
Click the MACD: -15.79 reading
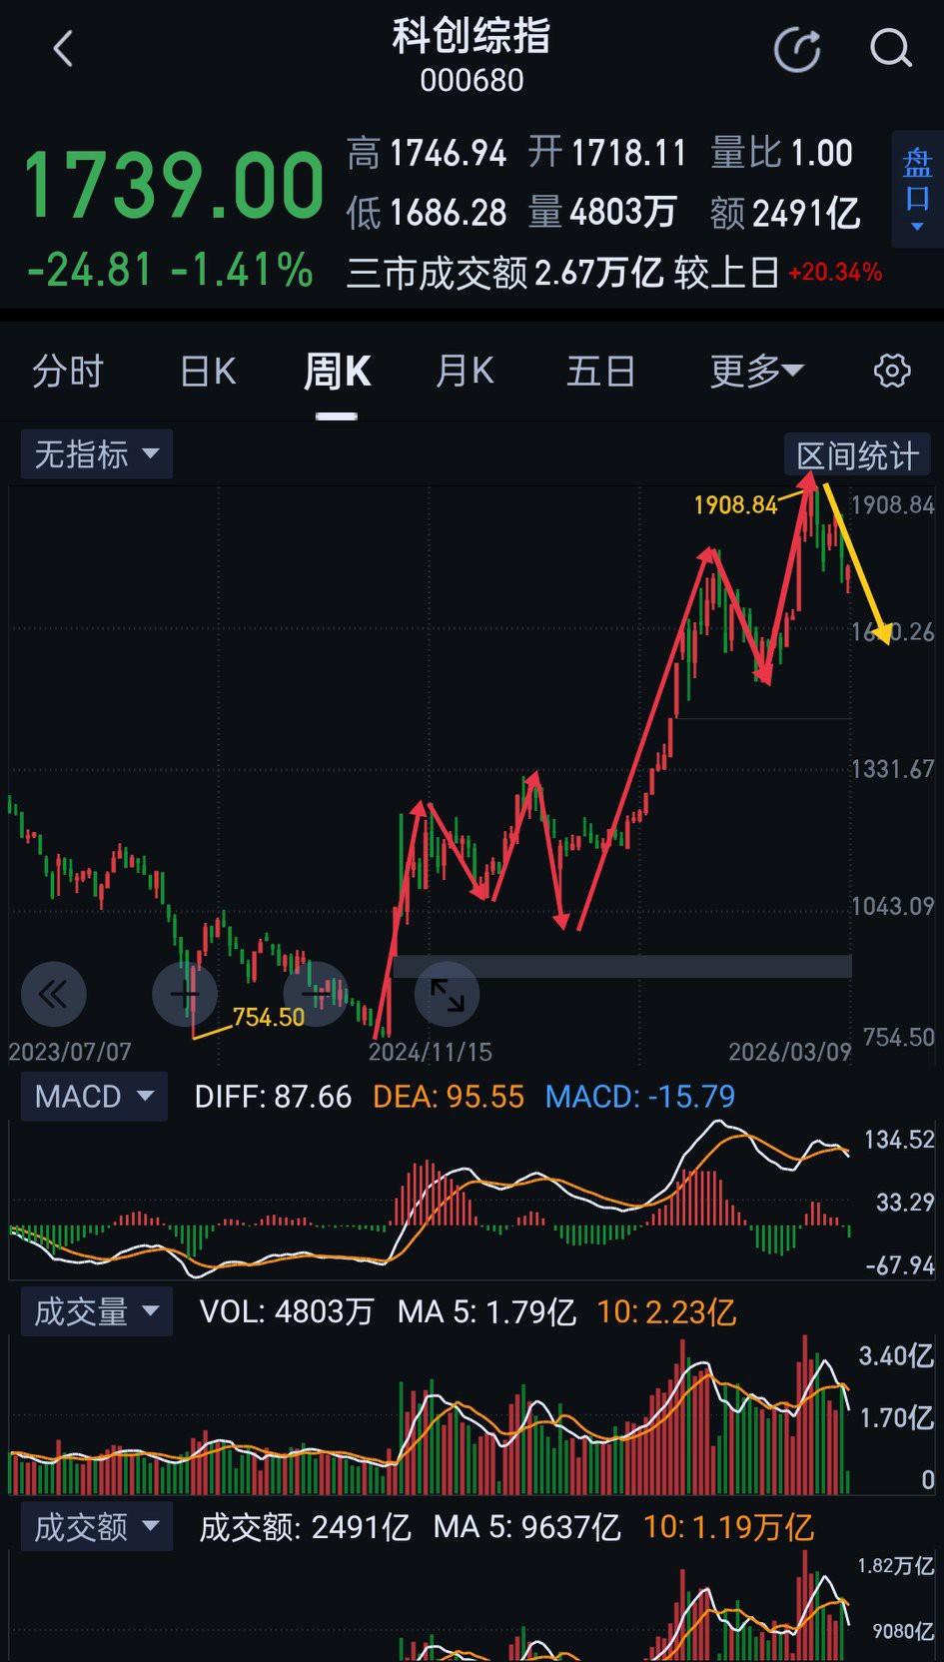coord(640,1097)
